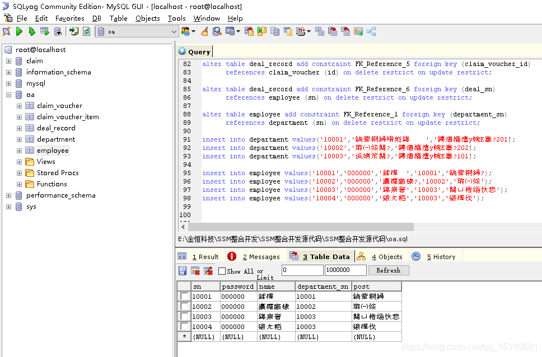Image resolution: width=542 pixels, height=357 pixels.
Task: Select the Execute Query green arrow icon
Action: click(18, 31)
